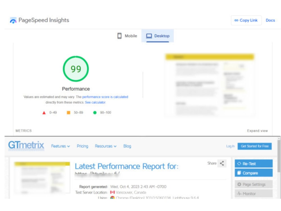Select the Desktop tab
Image resolution: width=281 pixels, height=211 pixels.
[158, 36]
